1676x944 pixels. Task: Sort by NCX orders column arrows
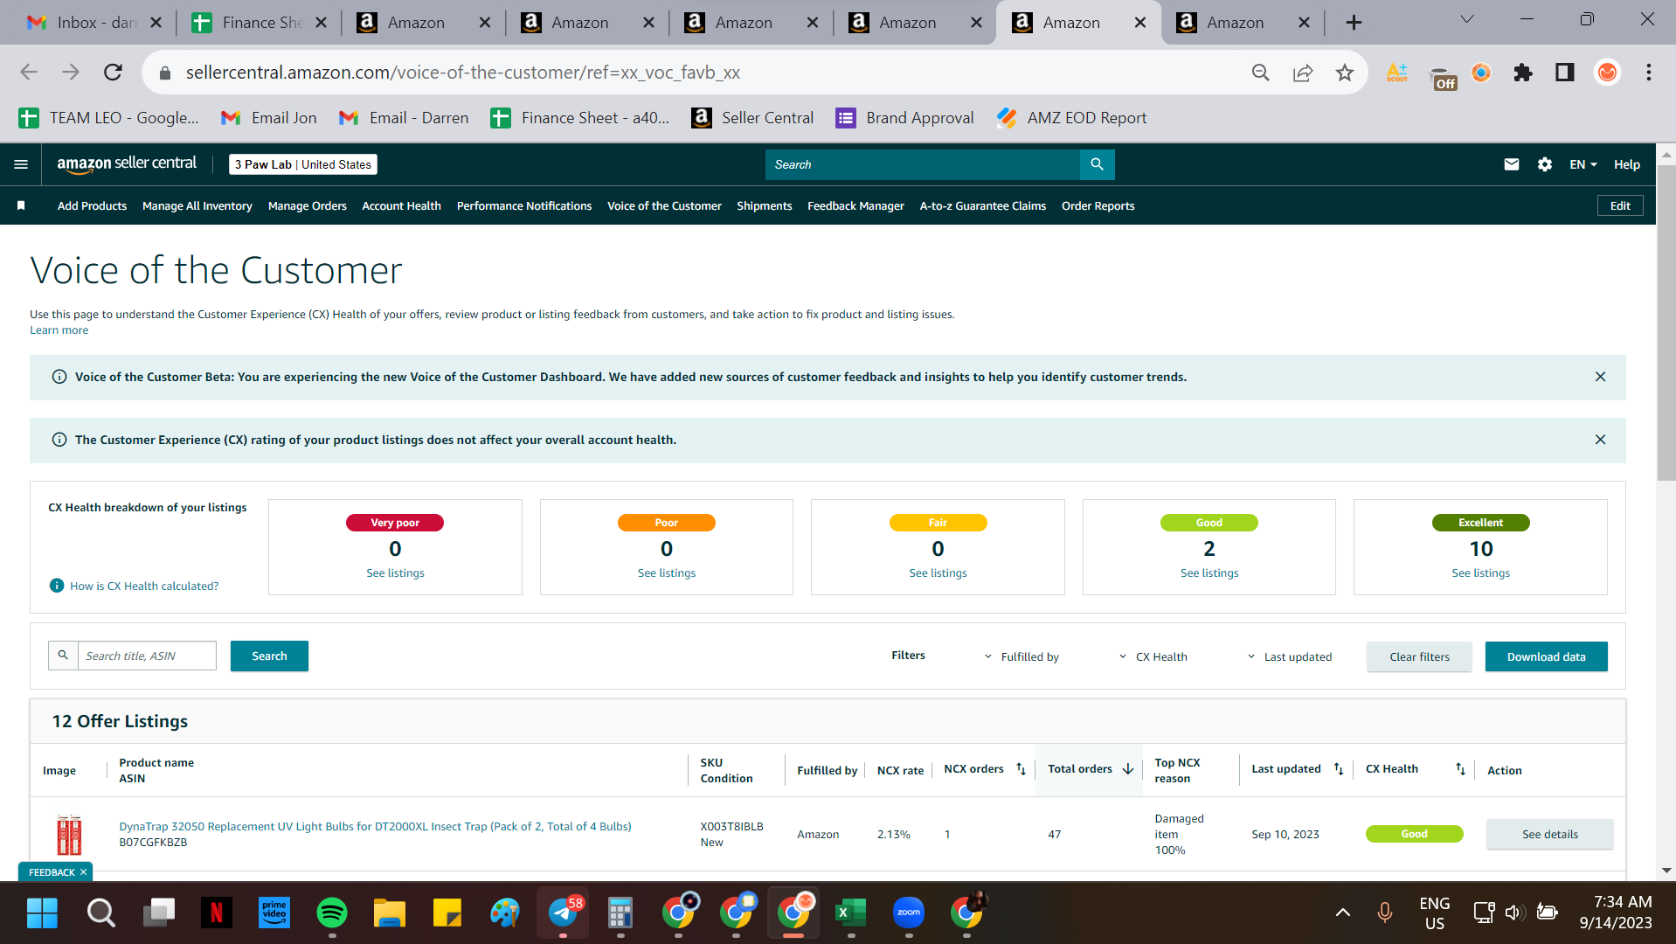[1021, 769]
